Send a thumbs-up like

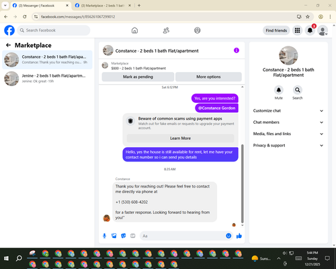[239, 236]
